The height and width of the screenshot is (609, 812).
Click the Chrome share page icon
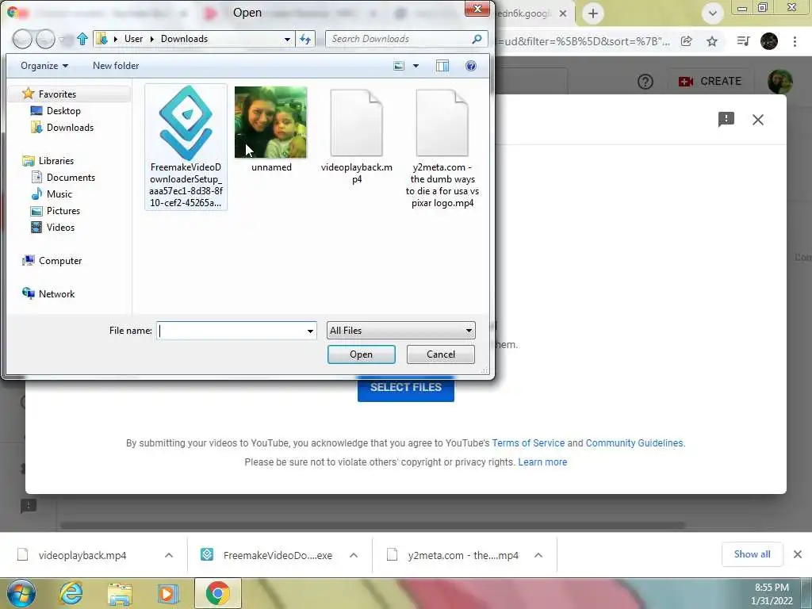coord(686,41)
